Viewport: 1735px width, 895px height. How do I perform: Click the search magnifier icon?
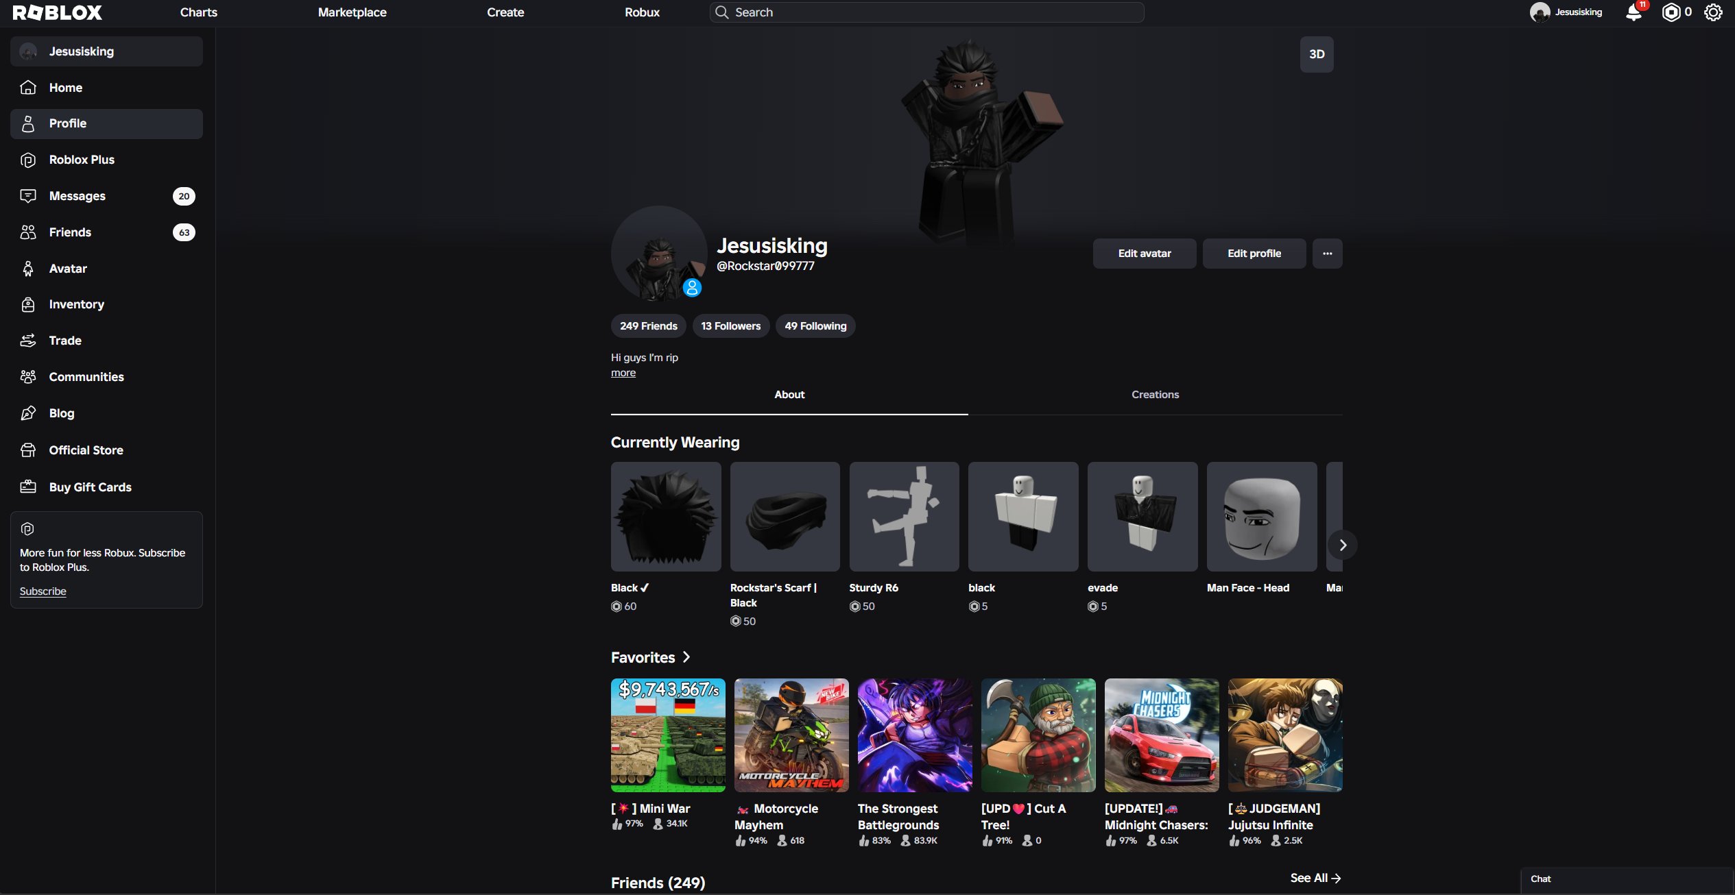point(721,12)
